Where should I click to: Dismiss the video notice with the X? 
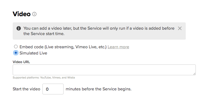(180, 28)
